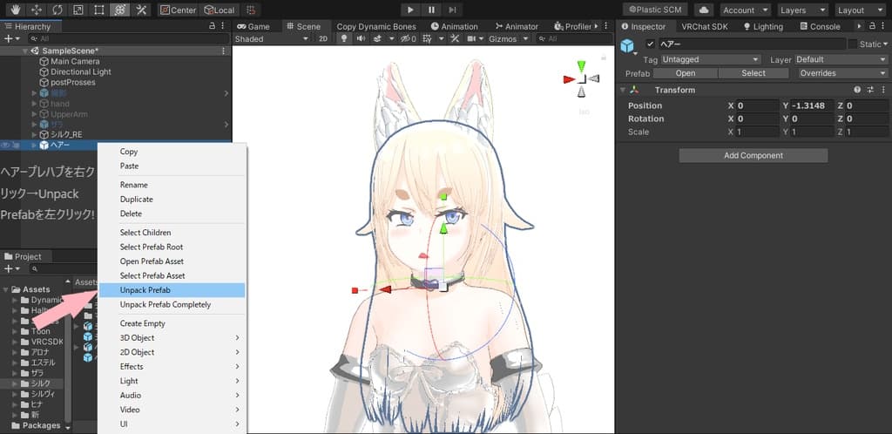Toggle scene lighting with the lightbulb icon
This screenshot has width=892, height=434.
click(344, 39)
